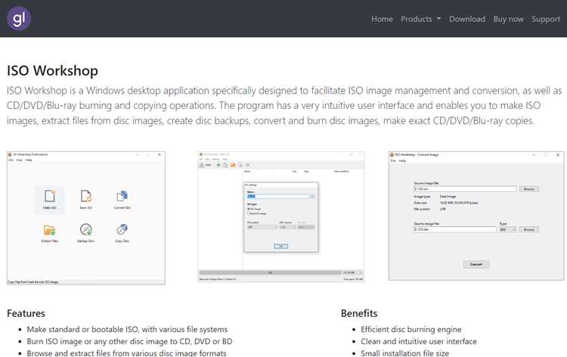
Task: Click the Source image file input field
Action: coord(465,189)
